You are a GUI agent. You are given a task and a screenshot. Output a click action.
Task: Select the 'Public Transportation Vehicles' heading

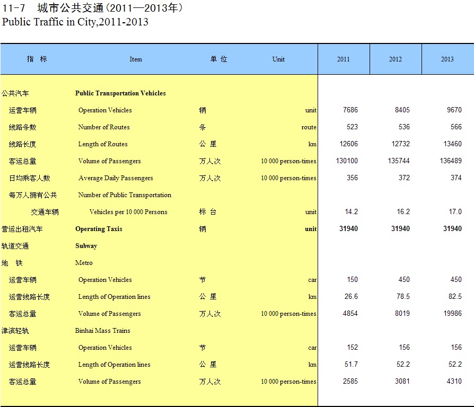(x=120, y=93)
